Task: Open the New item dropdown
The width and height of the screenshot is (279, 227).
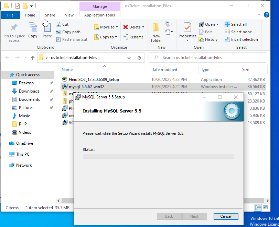Action: pos(169,24)
